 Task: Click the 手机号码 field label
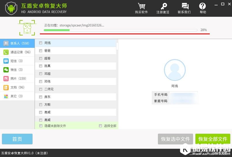161,95
